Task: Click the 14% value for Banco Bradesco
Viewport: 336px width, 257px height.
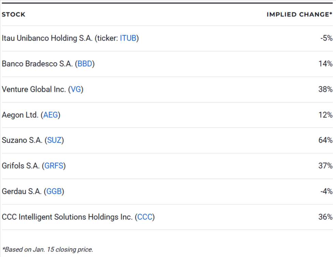Action: [325, 64]
